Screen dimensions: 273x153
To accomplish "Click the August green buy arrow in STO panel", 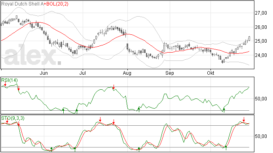I will (x=139, y=149).
